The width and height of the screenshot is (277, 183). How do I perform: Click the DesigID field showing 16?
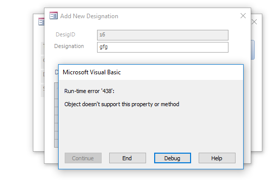click(163, 35)
